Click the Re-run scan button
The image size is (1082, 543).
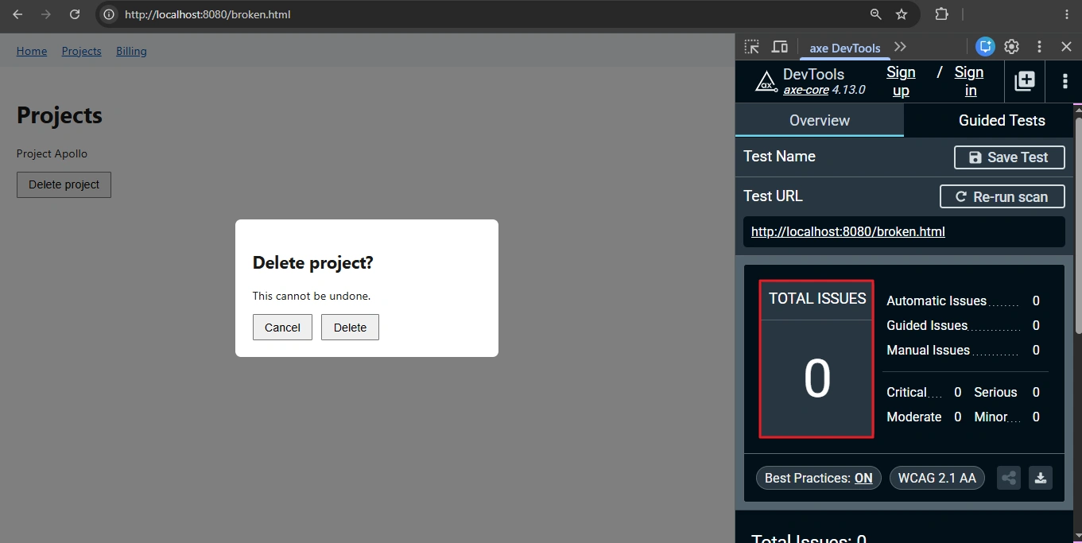pyautogui.click(x=1002, y=196)
